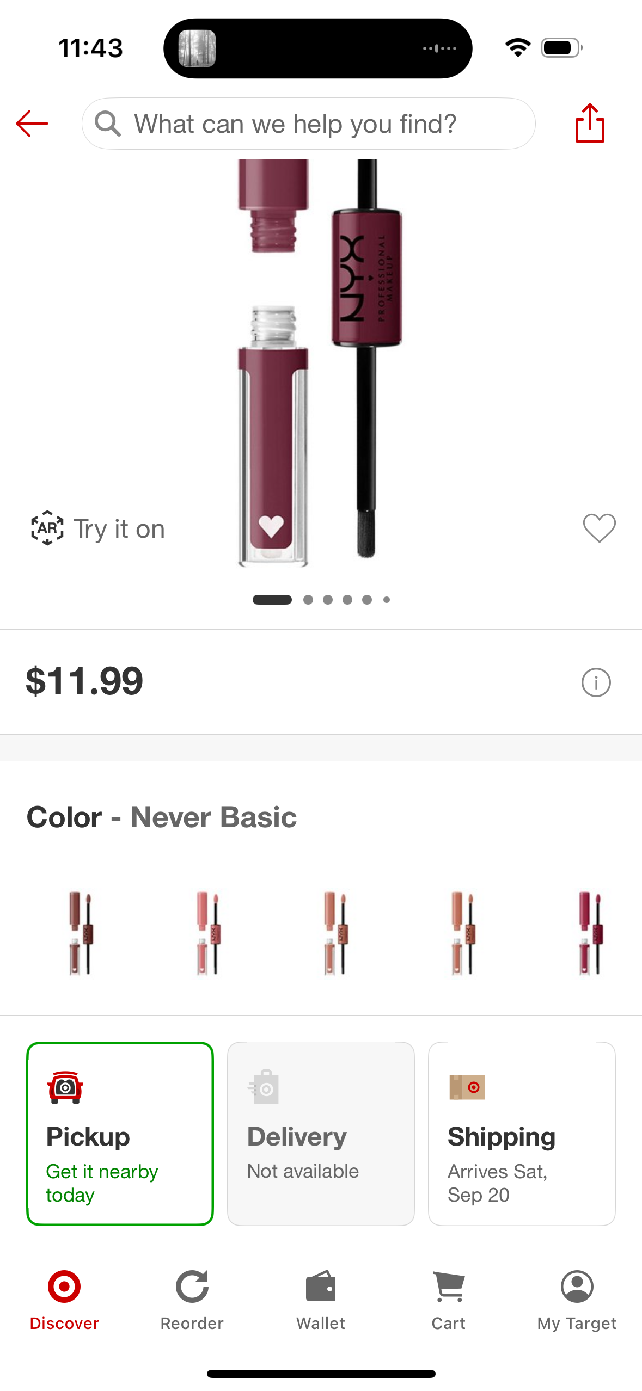
Task: Go to the Cart
Action: pyautogui.click(x=448, y=1299)
